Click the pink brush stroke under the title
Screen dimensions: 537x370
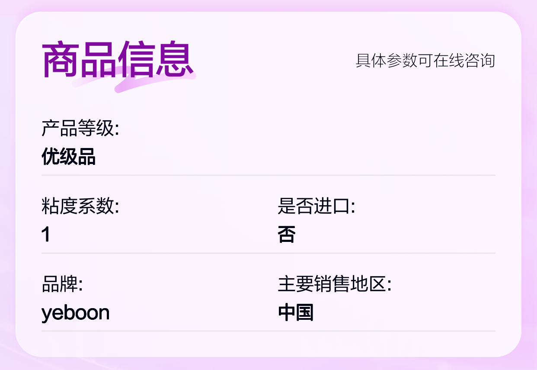[134, 80]
